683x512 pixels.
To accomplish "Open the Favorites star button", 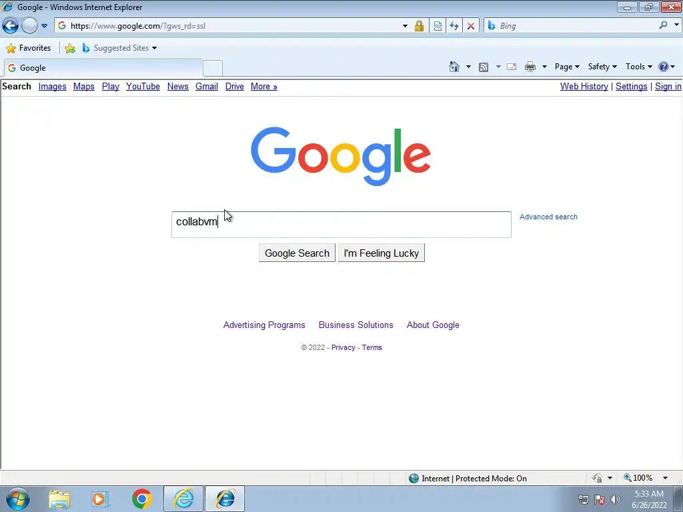I will pyautogui.click(x=29, y=48).
